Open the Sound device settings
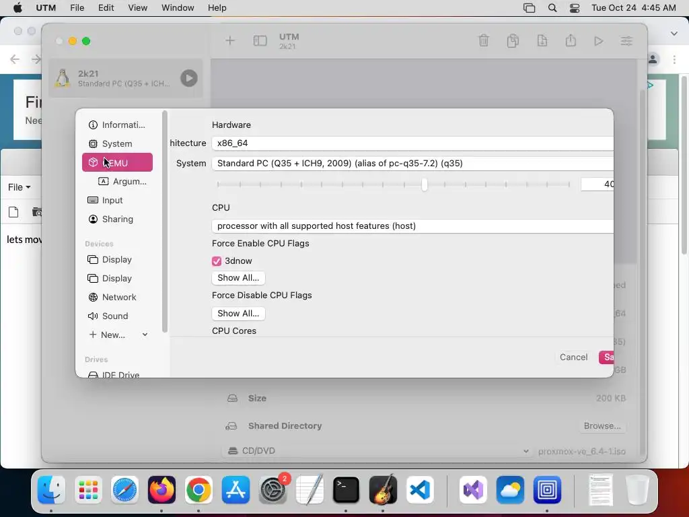The width and height of the screenshot is (689, 517). (x=117, y=316)
